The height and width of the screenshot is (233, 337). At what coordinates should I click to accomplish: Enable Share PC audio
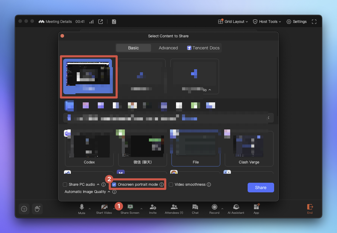coord(65,184)
